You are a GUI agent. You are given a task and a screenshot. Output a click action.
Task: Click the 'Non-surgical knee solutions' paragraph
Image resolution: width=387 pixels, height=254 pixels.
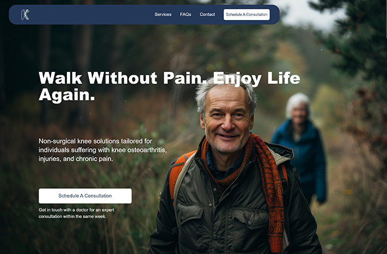(103, 150)
